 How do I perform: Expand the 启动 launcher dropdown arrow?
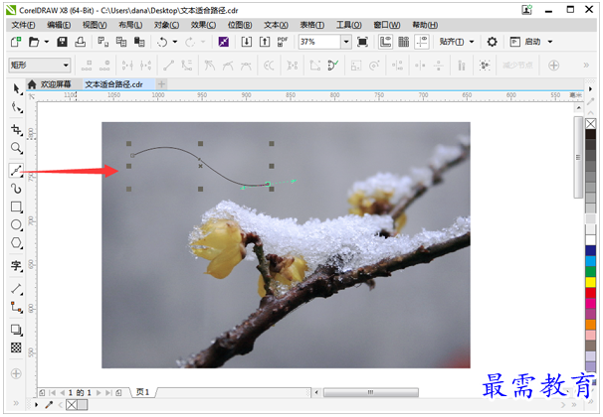550,42
